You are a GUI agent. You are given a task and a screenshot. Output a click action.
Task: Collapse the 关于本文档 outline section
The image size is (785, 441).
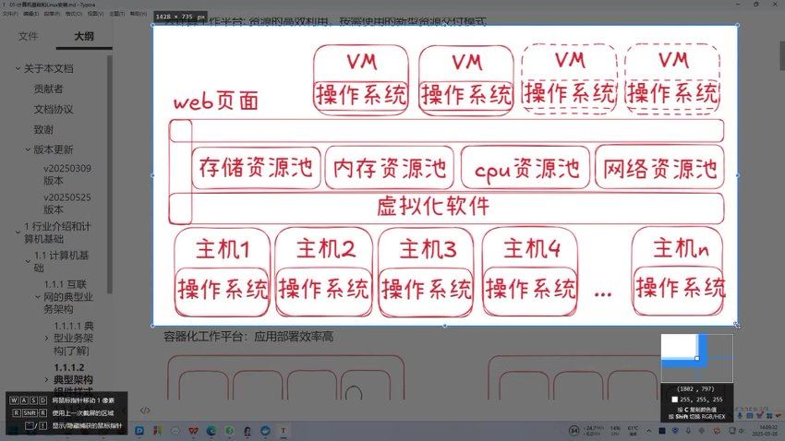click(17, 68)
